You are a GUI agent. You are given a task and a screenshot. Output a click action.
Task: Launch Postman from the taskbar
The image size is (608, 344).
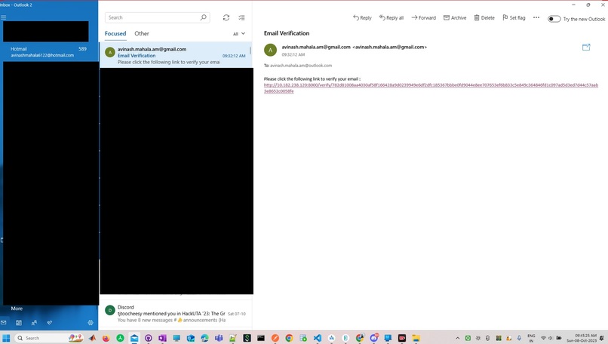(x=275, y=338)
